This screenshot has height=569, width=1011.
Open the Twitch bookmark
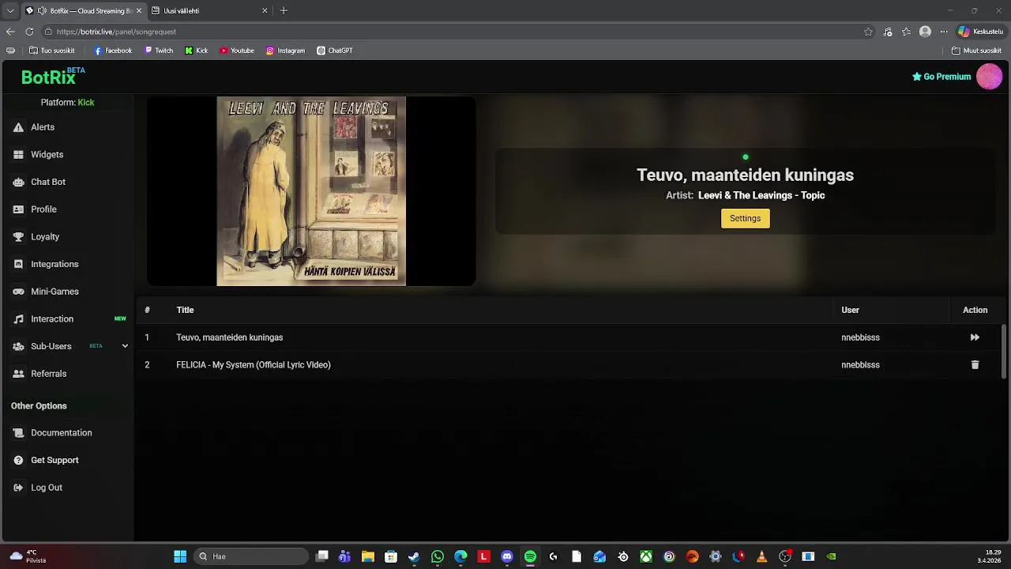[159, 51]
